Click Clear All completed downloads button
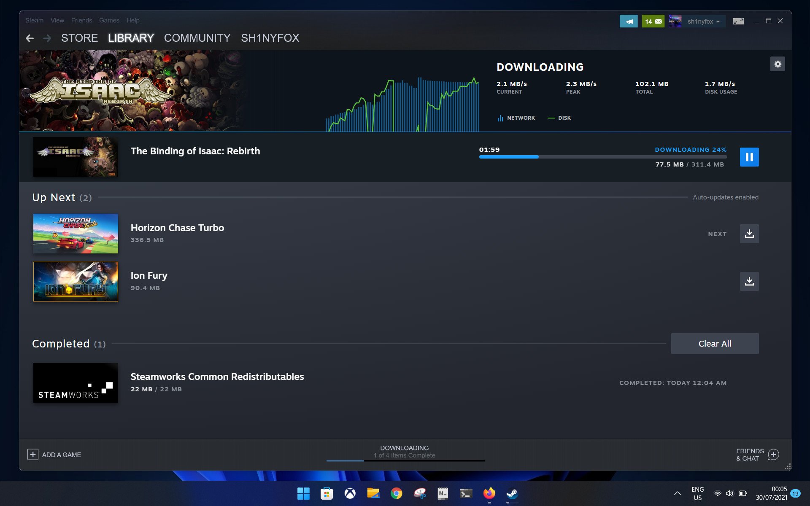The image size is (810, 506). click(x=714, y=343)
